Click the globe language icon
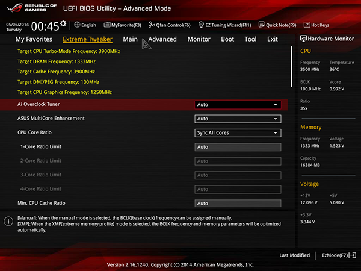This screenshot has width=361, height=271. click(x=77, y=25)
